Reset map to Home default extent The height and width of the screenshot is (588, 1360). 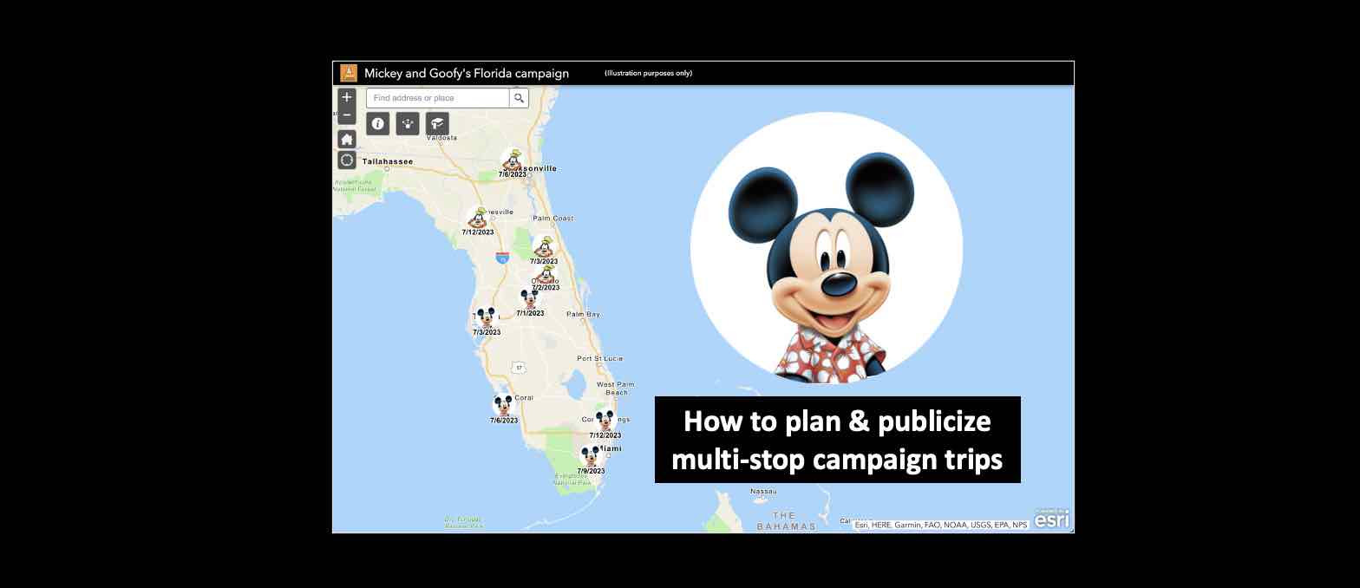(347, 139)
